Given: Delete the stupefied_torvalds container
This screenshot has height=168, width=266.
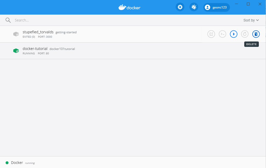Looking at the screenshot, I should point(256,34).
